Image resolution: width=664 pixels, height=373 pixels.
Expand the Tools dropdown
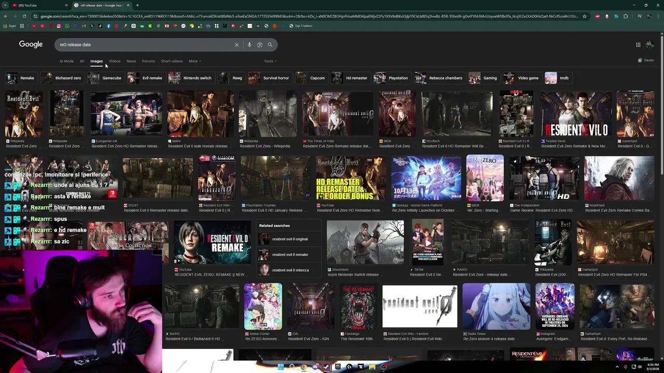(x=270, y=61)
